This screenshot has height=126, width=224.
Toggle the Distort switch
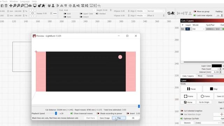[x=81, y=17]
